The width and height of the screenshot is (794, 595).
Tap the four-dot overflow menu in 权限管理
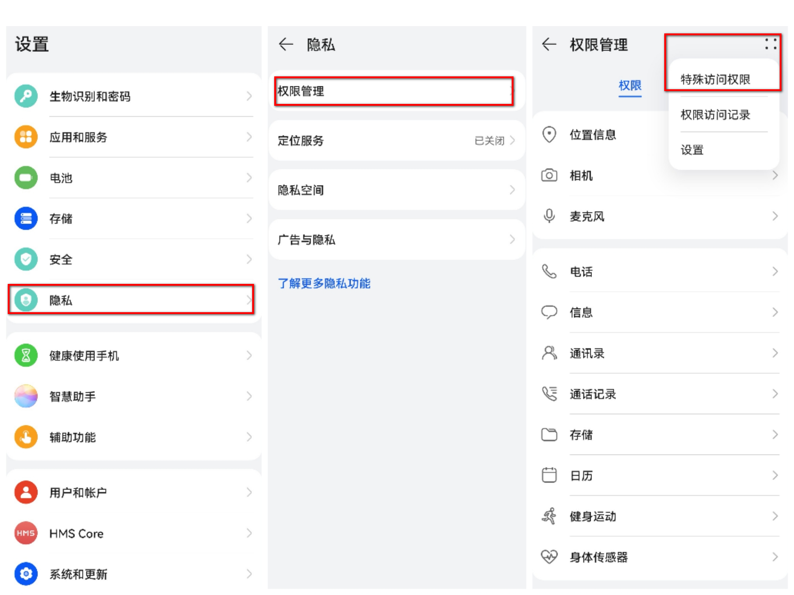click(x=770, y=45)
